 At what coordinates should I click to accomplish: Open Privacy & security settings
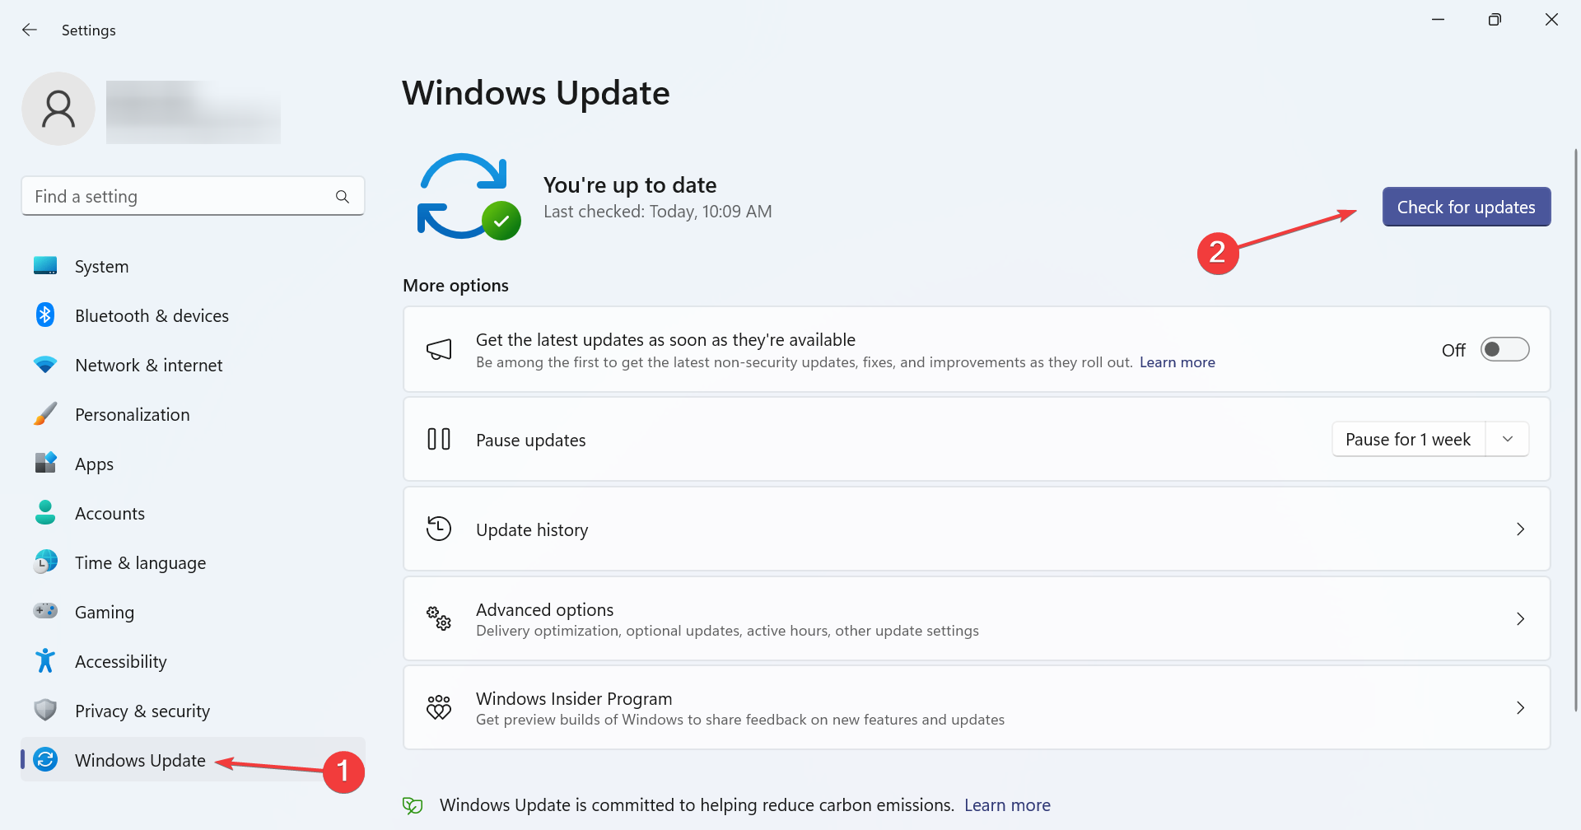tap(193, 711)
